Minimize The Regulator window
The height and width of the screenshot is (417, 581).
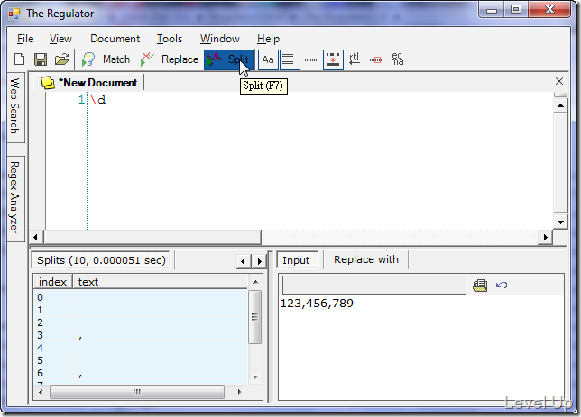pyautogui.click(x=492, y=10)
